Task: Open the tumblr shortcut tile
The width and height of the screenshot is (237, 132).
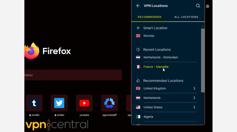Action: click(x=34, y=103)
